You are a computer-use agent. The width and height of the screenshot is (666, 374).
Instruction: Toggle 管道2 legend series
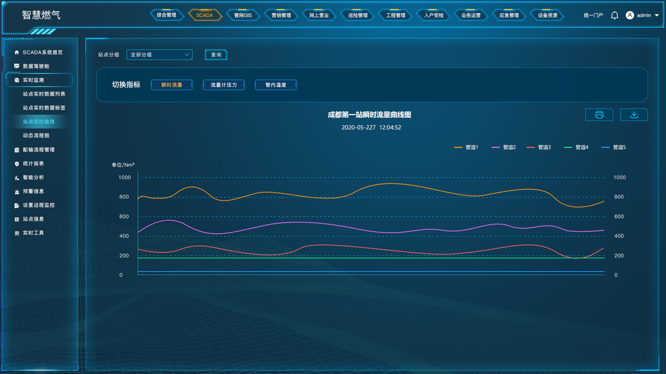click(x=503, y=147)
